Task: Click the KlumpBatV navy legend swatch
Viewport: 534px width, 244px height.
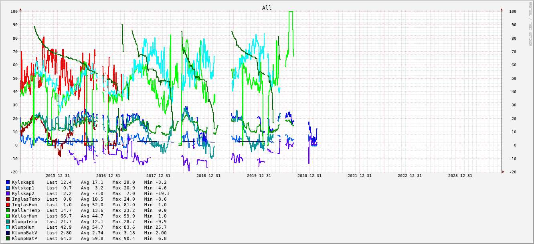Action: (8, 233)
